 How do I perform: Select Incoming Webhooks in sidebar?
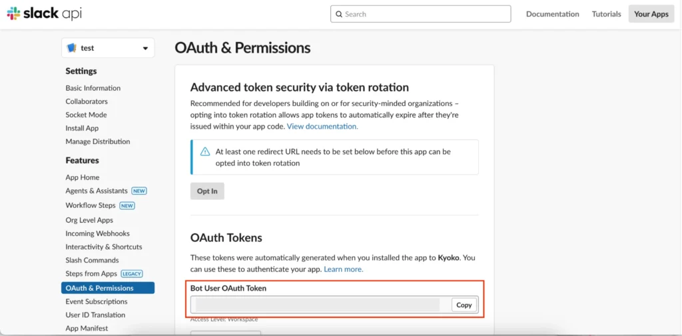pos(97,233)
